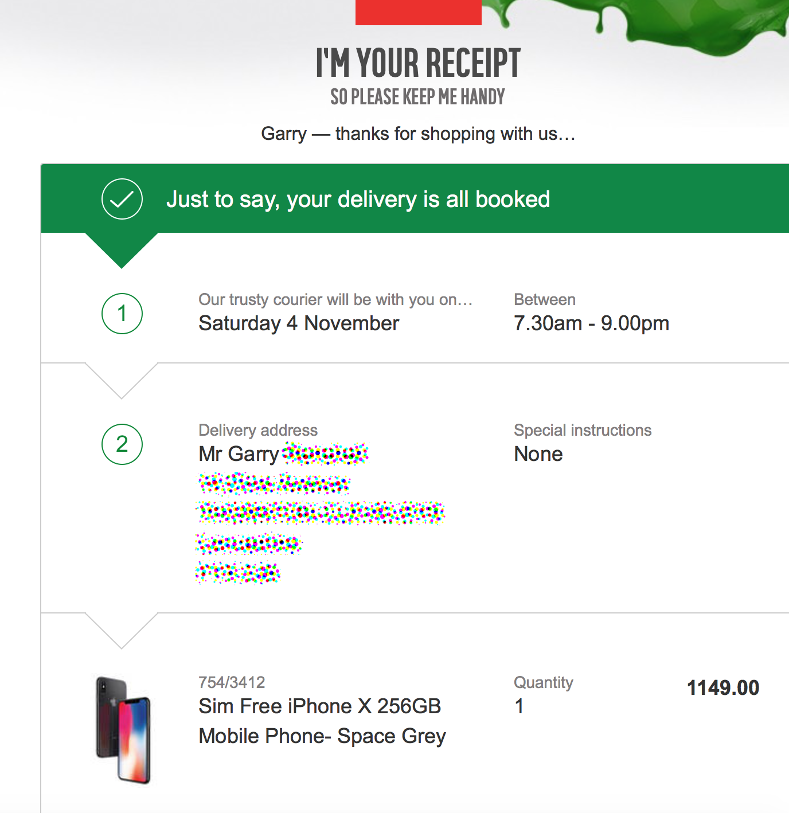Click 'SO PLEASE KEEP ME HANDY' subheading
This screenshot has width=789, height=813.
point(418,97)
